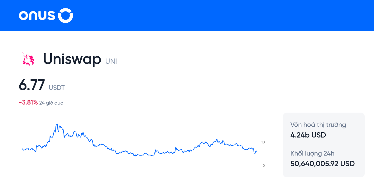The width and height of the screenshot is (374, 196).
Task: Click the latest end point of chart line
Action: 257,151
